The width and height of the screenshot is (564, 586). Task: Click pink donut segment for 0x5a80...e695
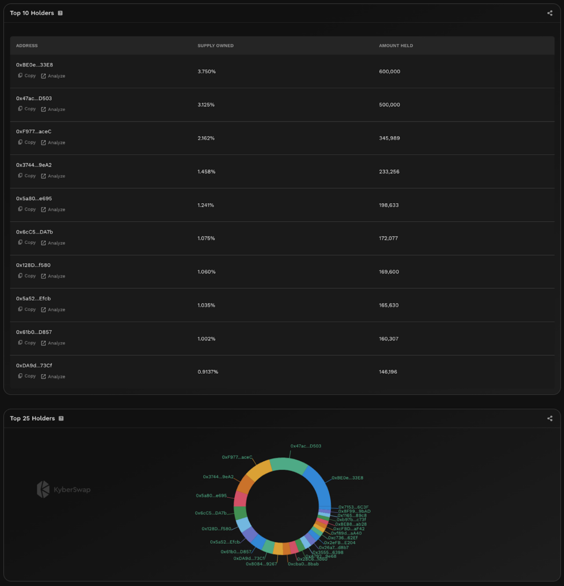pyautogui.click(x=240, y=499)
